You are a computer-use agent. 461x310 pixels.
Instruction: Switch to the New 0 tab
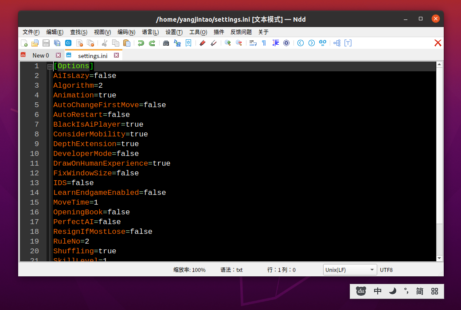click(x=40, y=55)
